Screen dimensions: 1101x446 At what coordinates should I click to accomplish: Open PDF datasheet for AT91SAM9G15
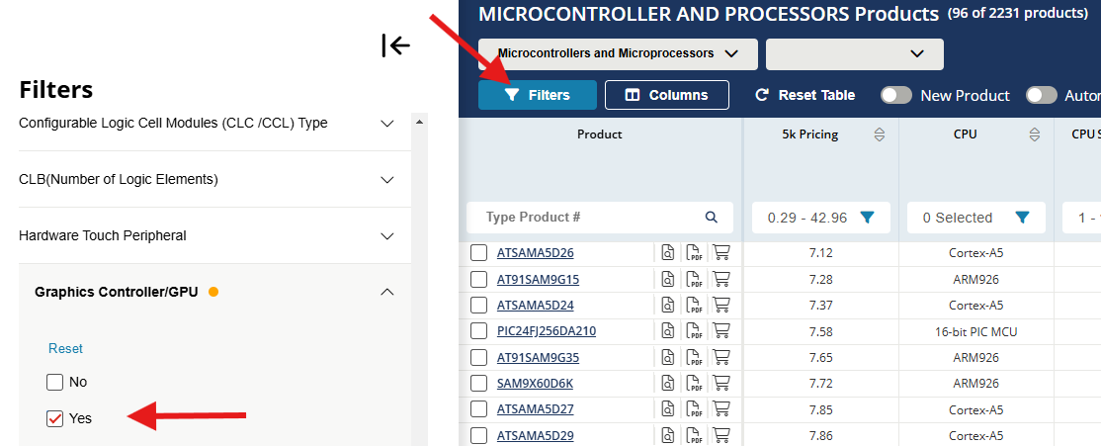[x=694, y=280]
